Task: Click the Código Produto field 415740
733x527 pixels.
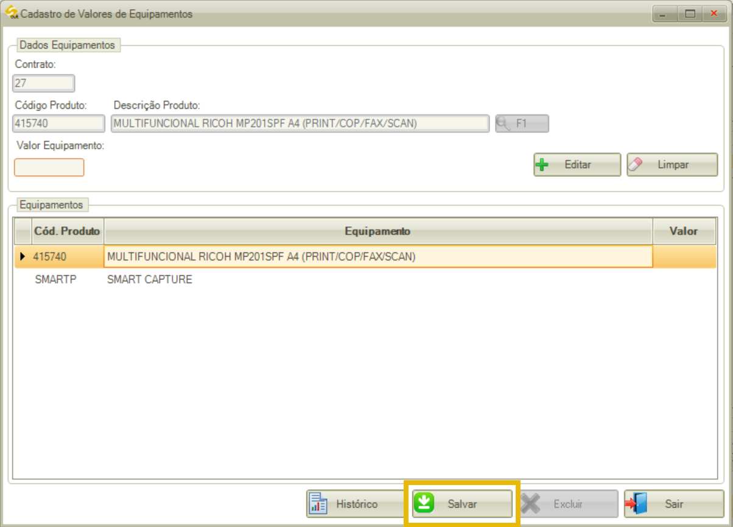Action: tap(59, 124)
